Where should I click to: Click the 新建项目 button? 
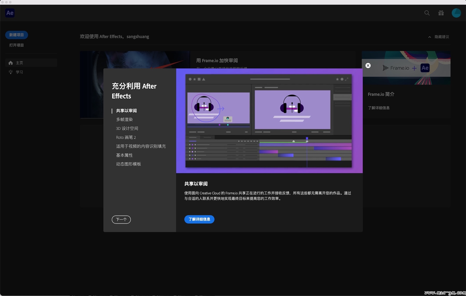(17, 35)
